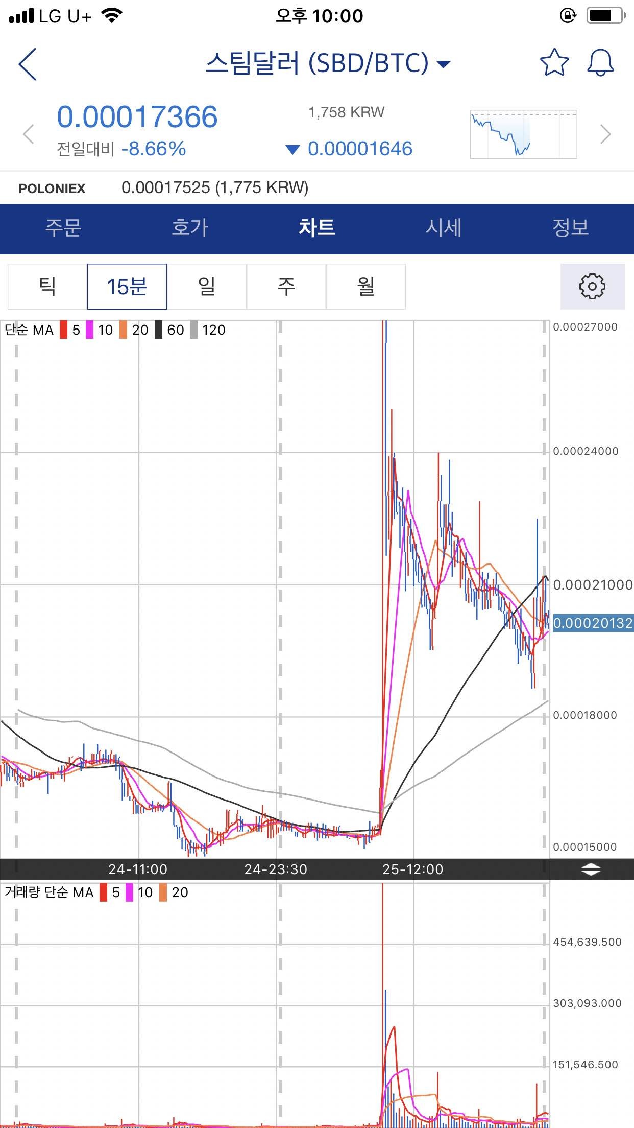
Task: Switch to the 월 monthly interval
Action: point(366,287)
